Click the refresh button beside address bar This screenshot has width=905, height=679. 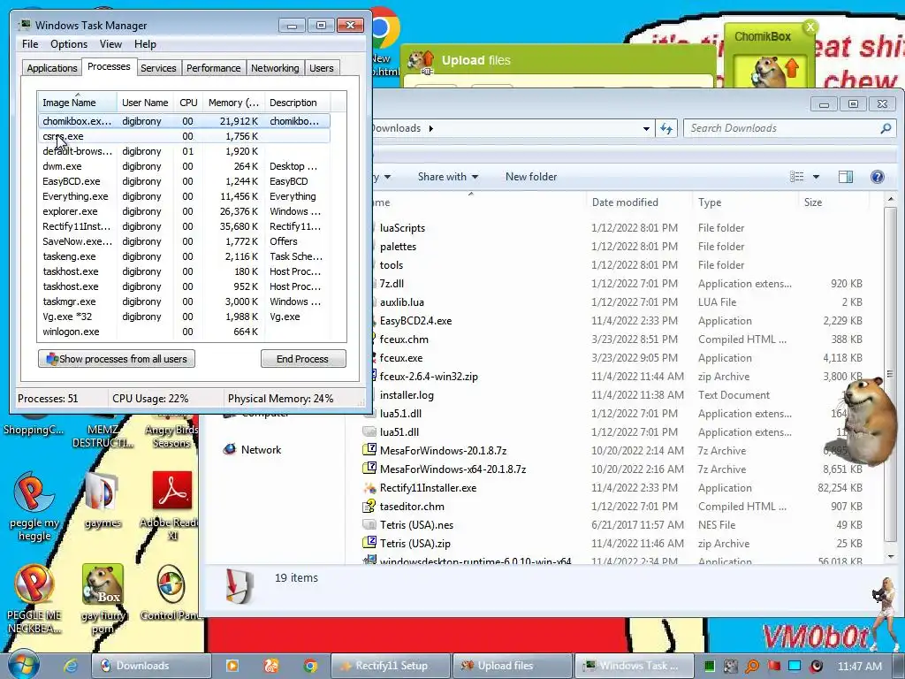click(666, 128)
